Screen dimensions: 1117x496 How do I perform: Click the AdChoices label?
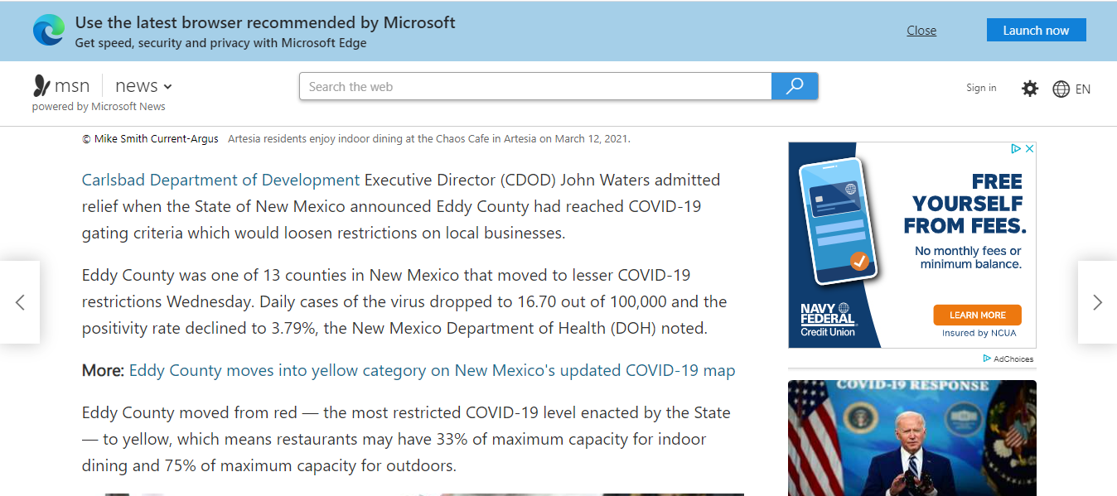pyautogui.click(x=1013, y=359)
